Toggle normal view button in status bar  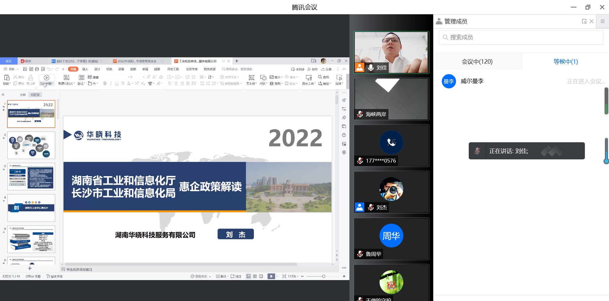[248, 276]
